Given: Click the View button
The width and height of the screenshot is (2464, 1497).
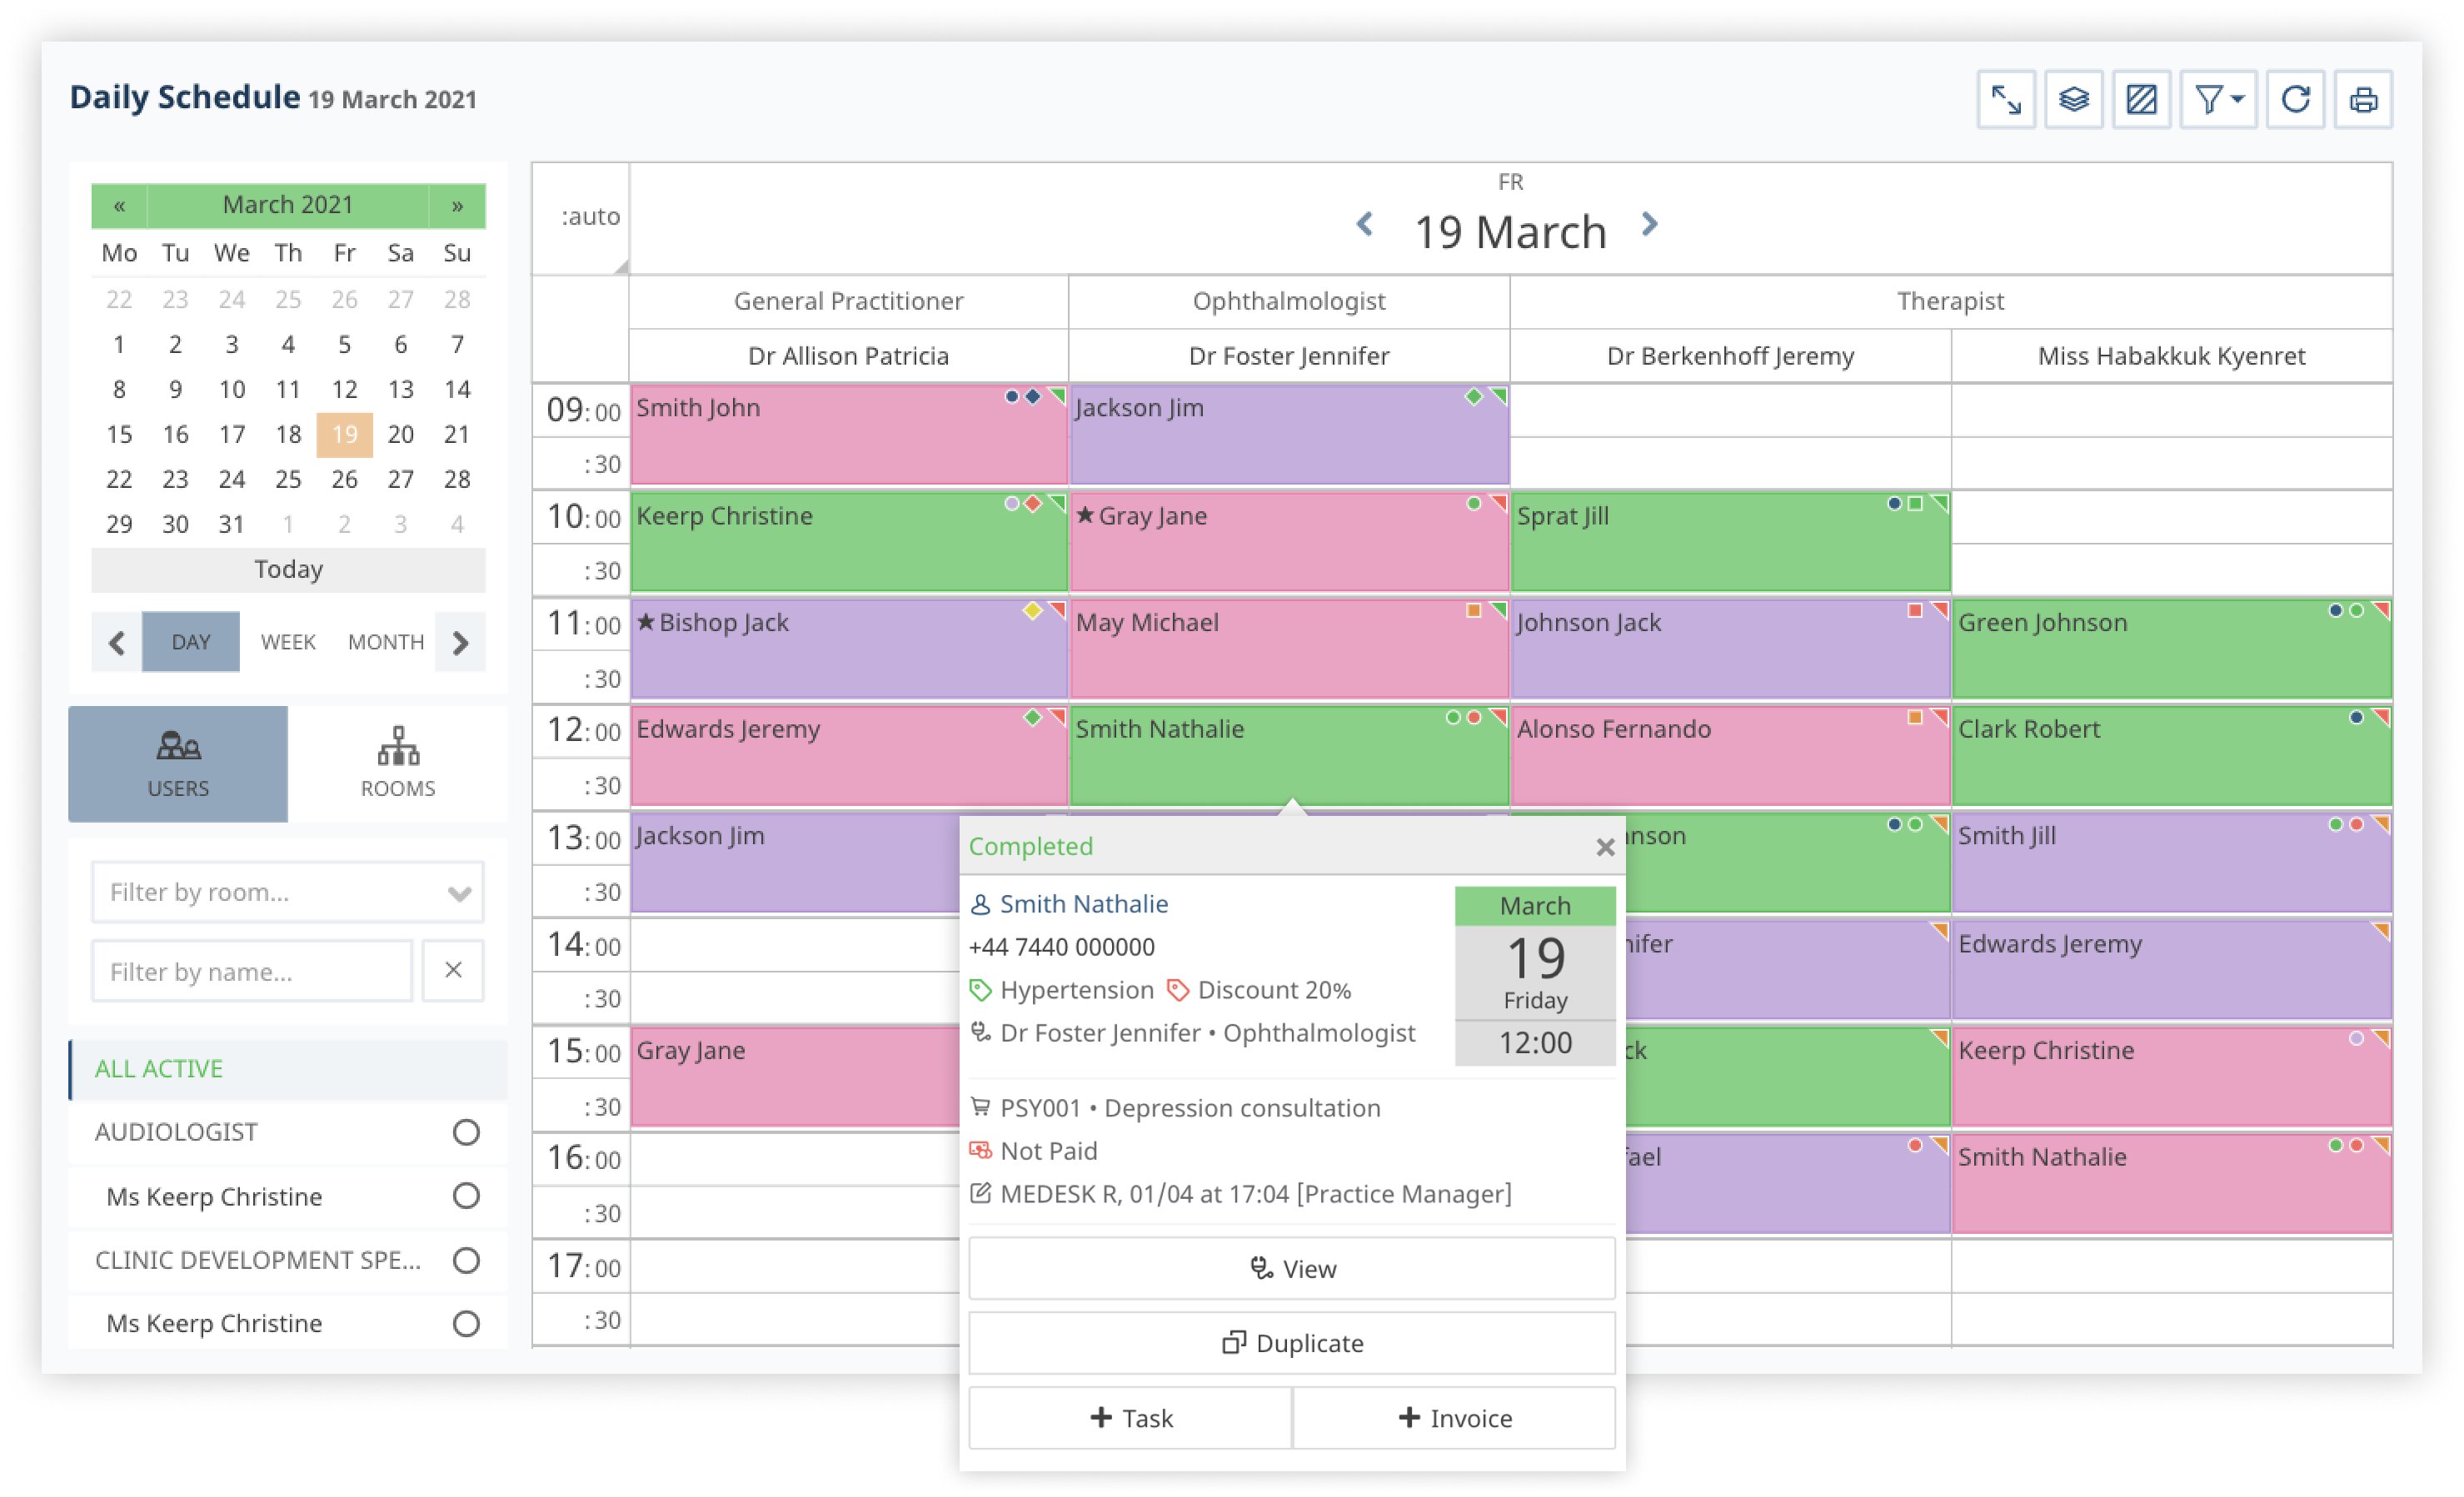Looking at the screenshot, I should click(x=1292, y=1268).
